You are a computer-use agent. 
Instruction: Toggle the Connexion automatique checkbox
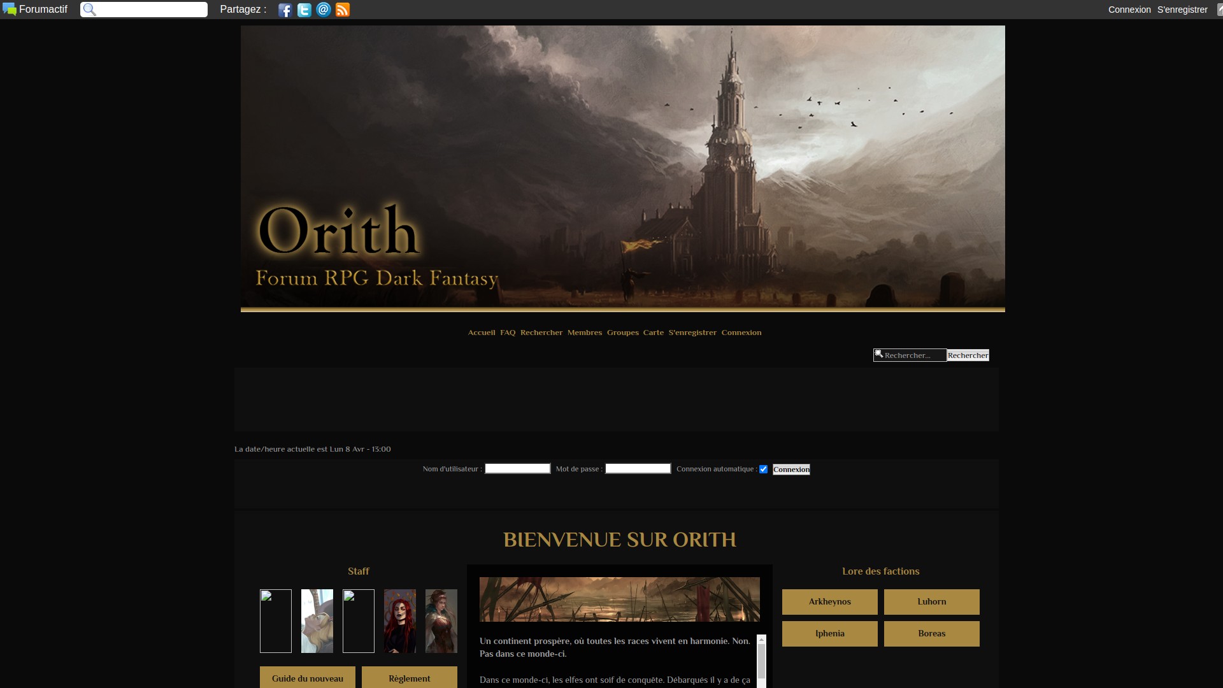click(x=763, y=469)
